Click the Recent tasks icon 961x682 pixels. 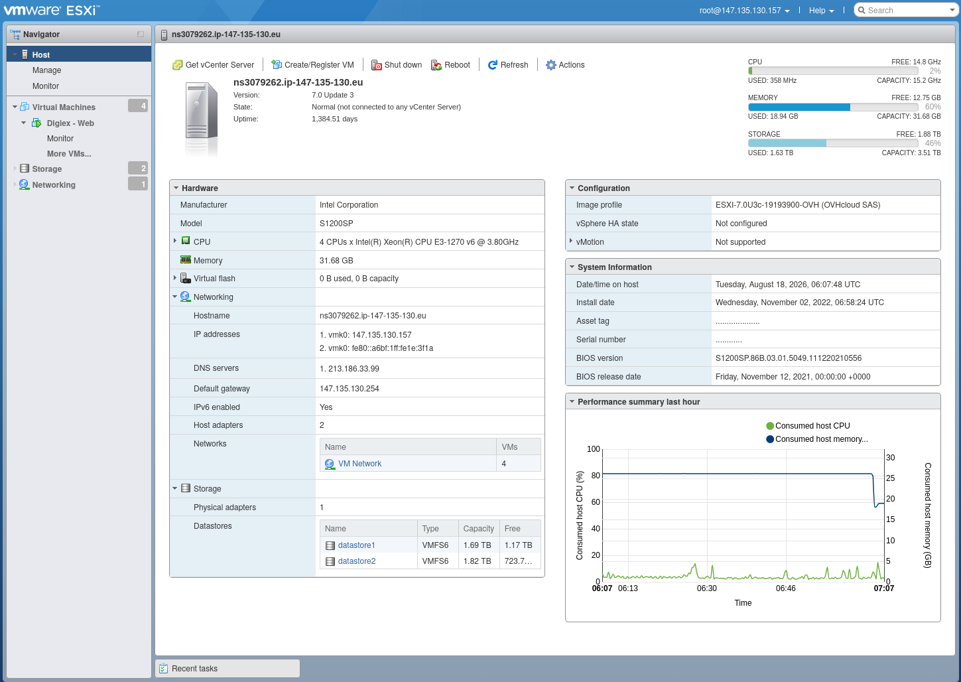click(163, 669)
